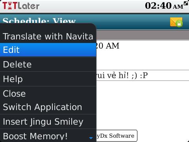Viewport: 189px width, 142px height.
Task: Choose Insert Jingu Smiley entry
Action: click(48, 121)
